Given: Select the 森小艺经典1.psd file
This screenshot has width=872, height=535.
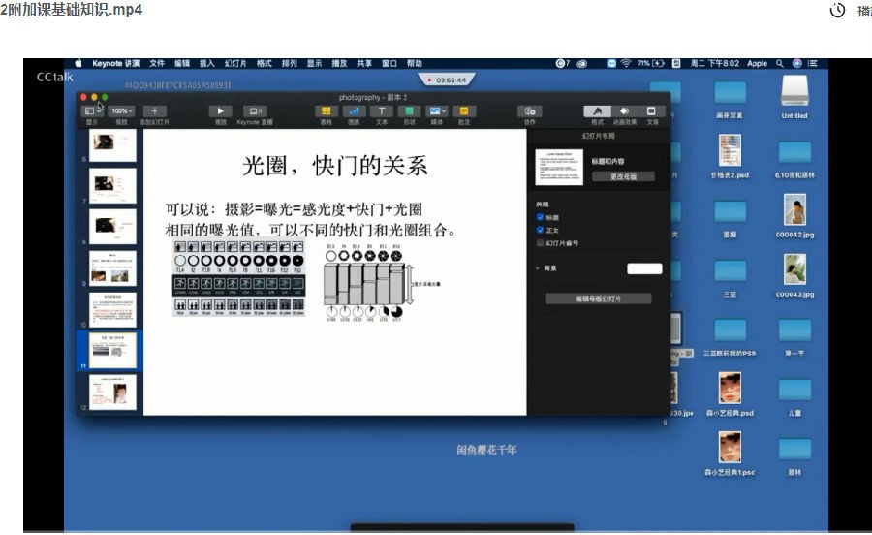Looking at the screenshot, I should point(730,448).
